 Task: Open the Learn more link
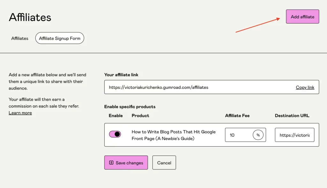point(20,113)
